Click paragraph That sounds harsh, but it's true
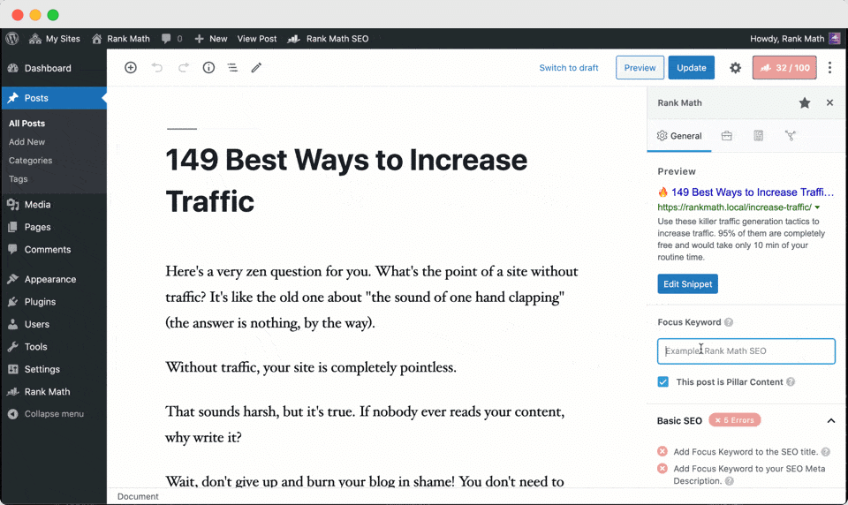The height and width of the screenshot is (505, 848). (x=365, y=425)
